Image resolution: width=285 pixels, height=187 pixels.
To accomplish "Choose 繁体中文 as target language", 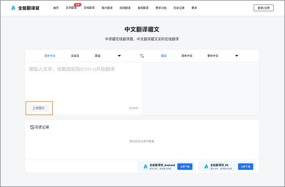I will 213,56.
